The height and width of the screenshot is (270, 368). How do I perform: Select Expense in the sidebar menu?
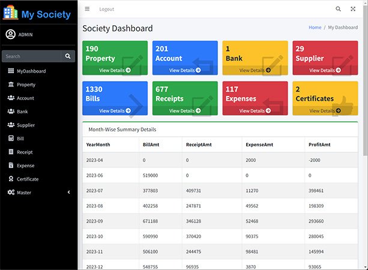tap(25, 166)
